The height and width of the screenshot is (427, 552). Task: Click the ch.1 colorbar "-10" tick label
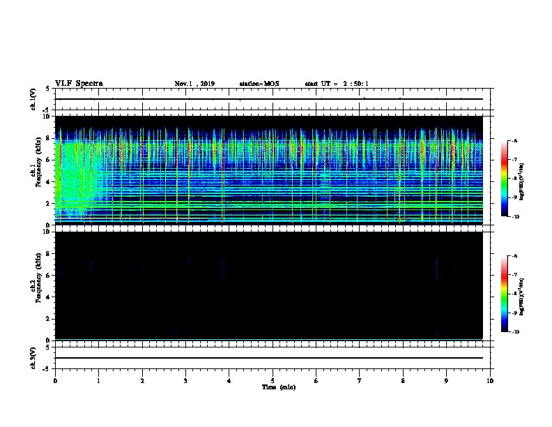pyautogui.click(x=515, y=217)
